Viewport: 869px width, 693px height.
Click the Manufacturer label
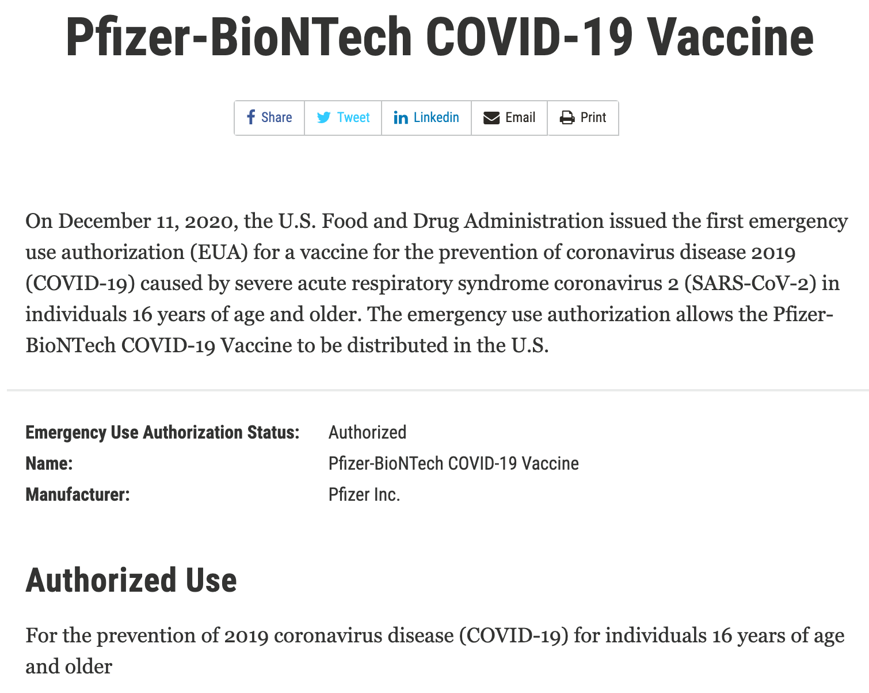[78, 494]
